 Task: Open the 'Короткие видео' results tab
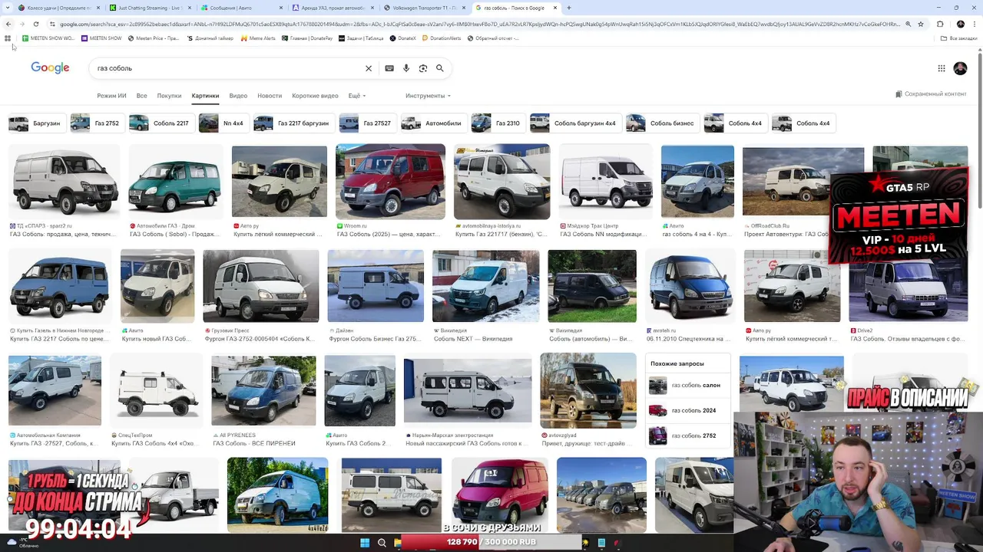coord(315,96)
